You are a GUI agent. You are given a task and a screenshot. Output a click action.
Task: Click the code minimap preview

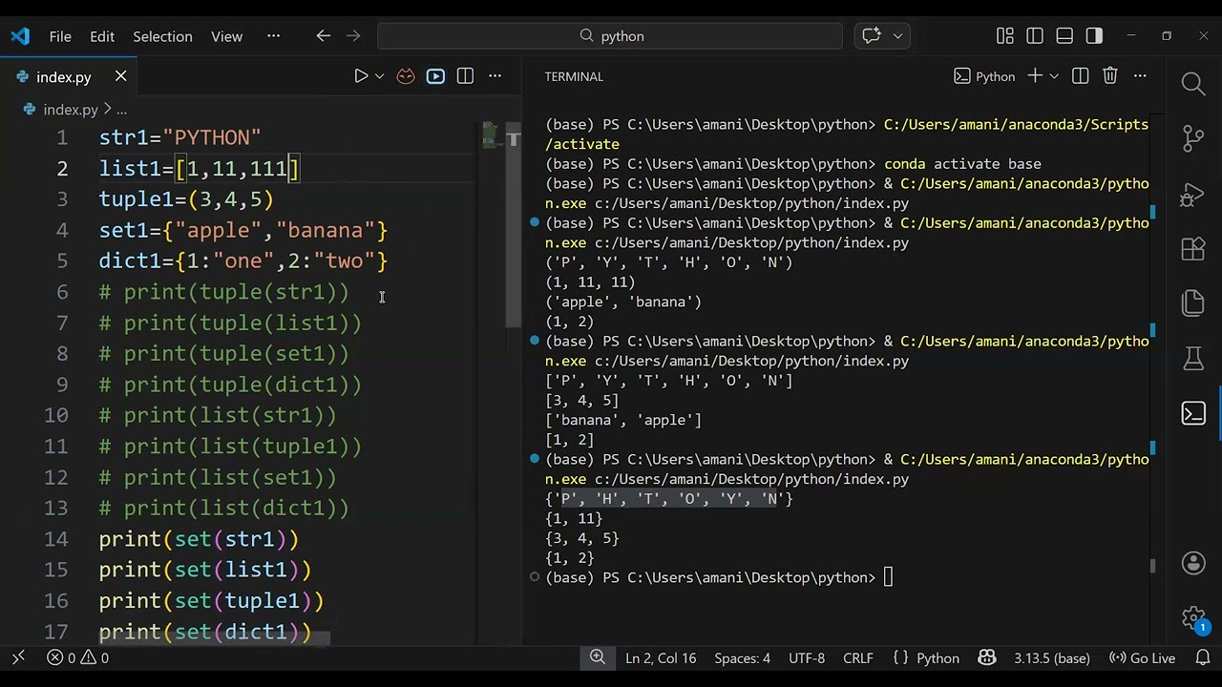pyautogui.click(x=492, y=135)
